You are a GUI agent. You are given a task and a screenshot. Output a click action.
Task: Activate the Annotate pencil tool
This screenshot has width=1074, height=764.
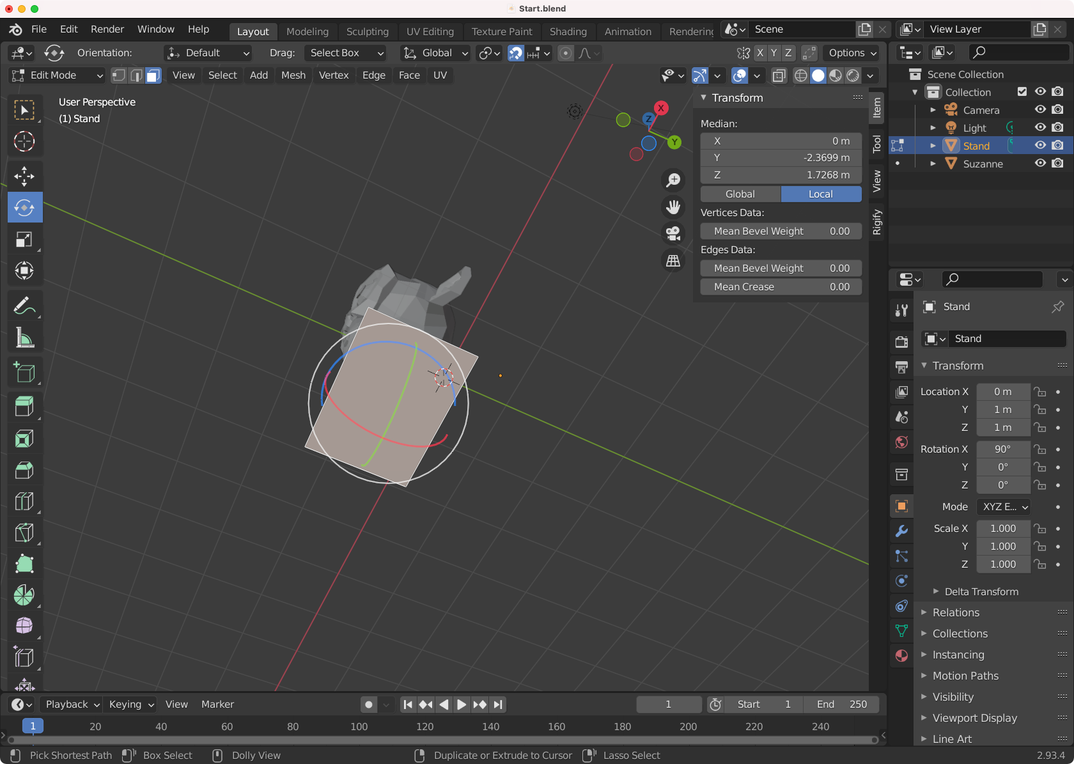24,306
